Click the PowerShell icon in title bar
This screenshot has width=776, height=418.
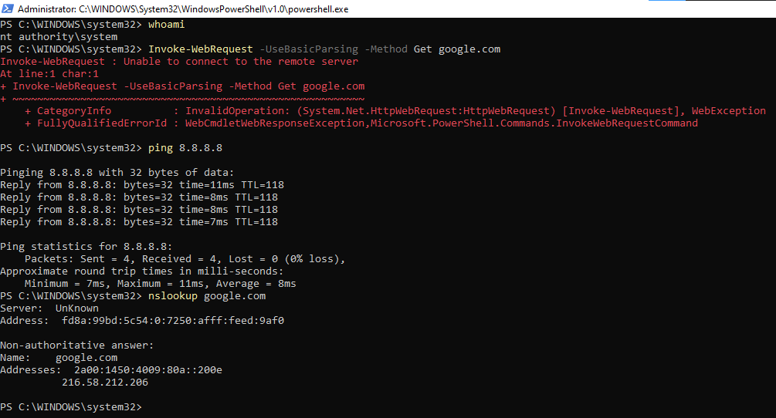coord(8,9)
